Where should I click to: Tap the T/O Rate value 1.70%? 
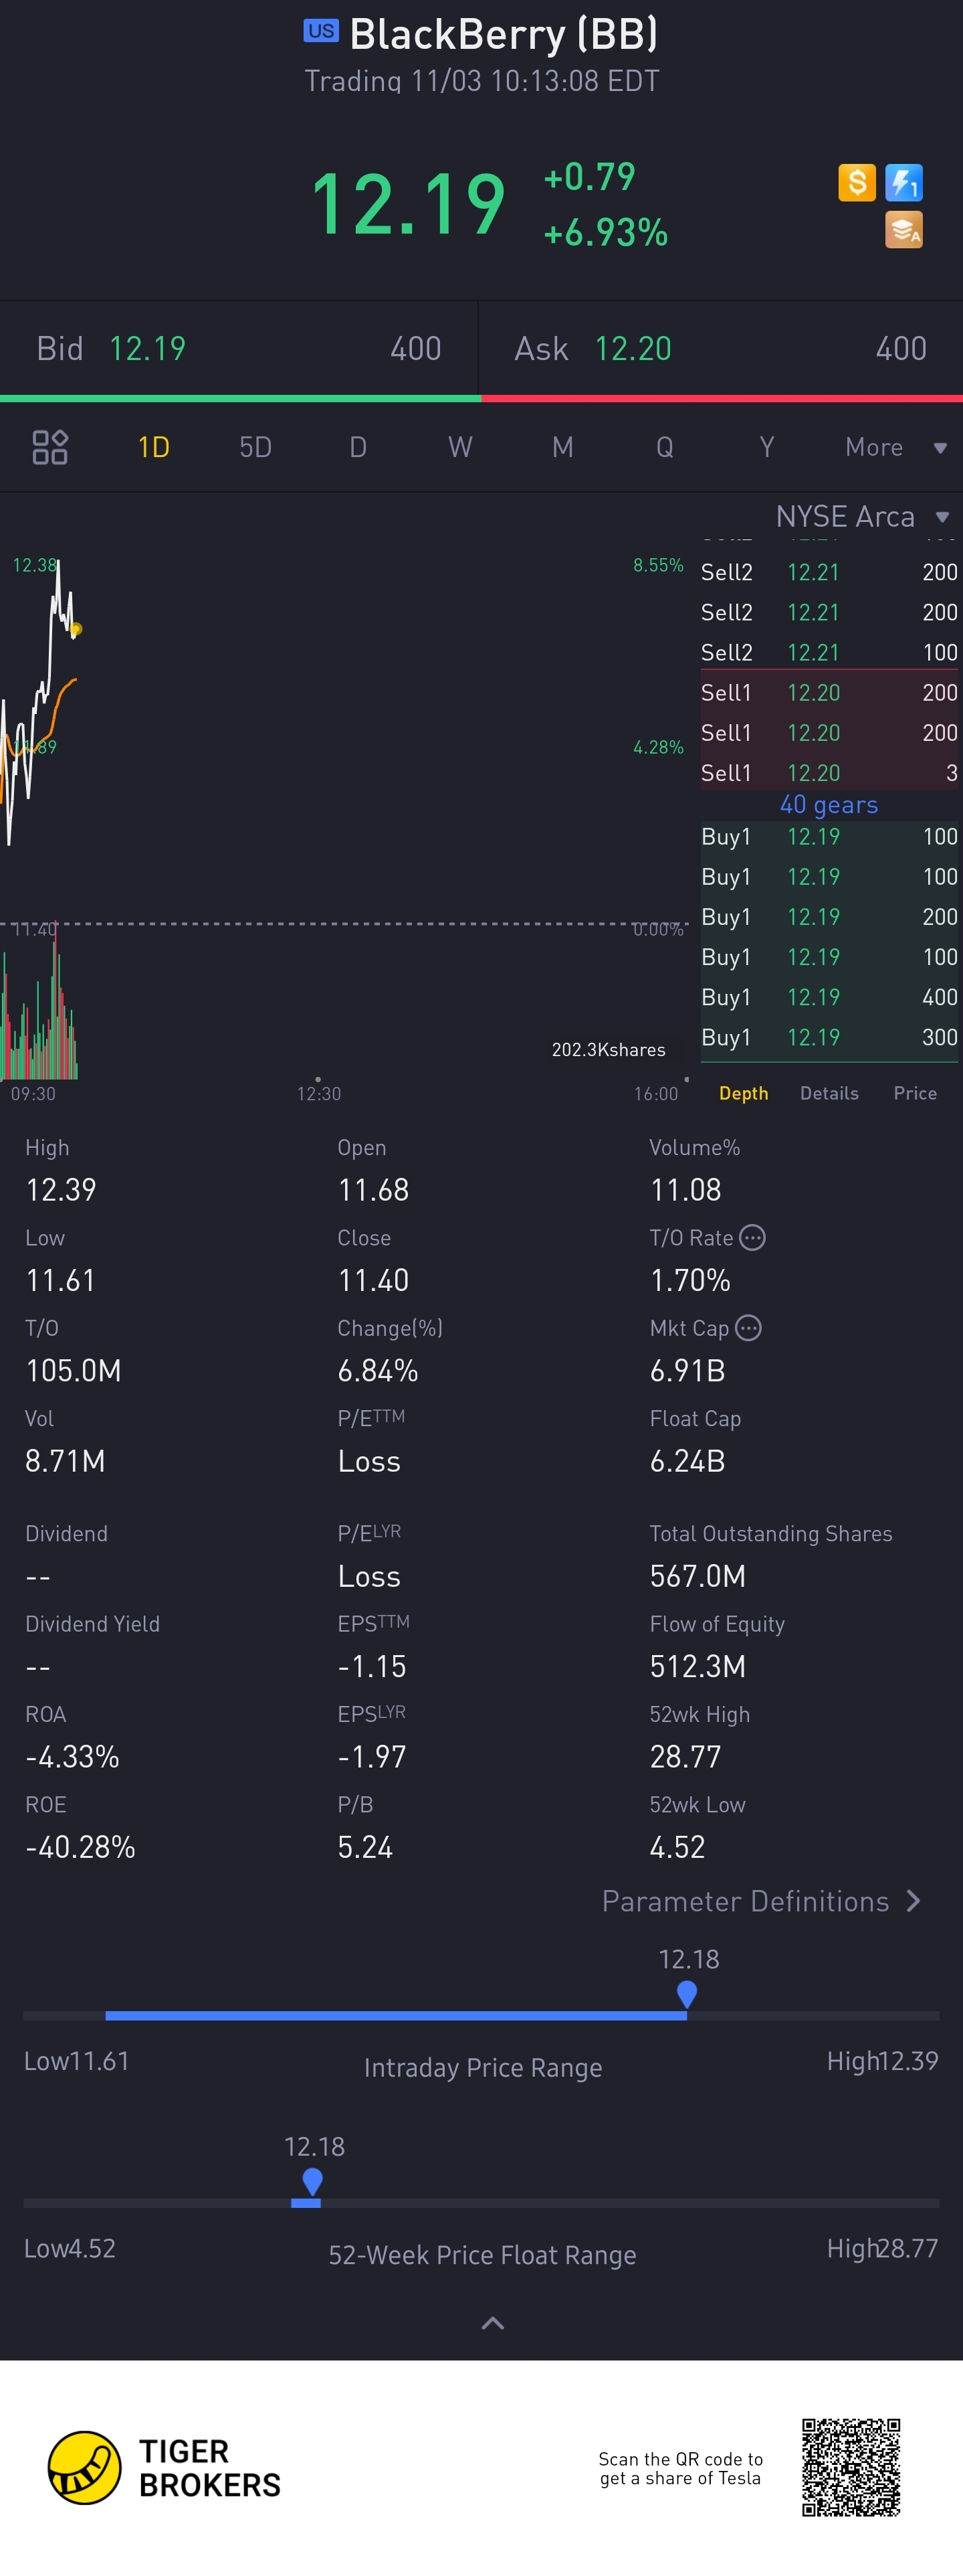[x=690, y=1280]
